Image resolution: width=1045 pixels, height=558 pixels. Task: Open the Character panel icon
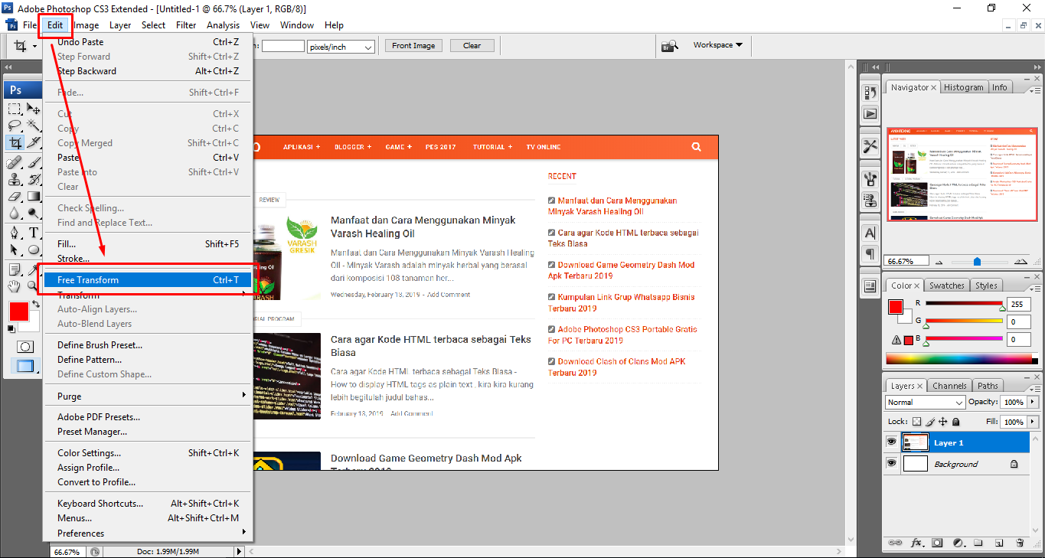point(870,233)
